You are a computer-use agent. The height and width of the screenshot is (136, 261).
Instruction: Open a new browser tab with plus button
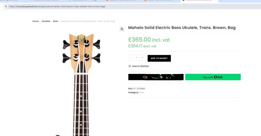(x=221, y=1)
